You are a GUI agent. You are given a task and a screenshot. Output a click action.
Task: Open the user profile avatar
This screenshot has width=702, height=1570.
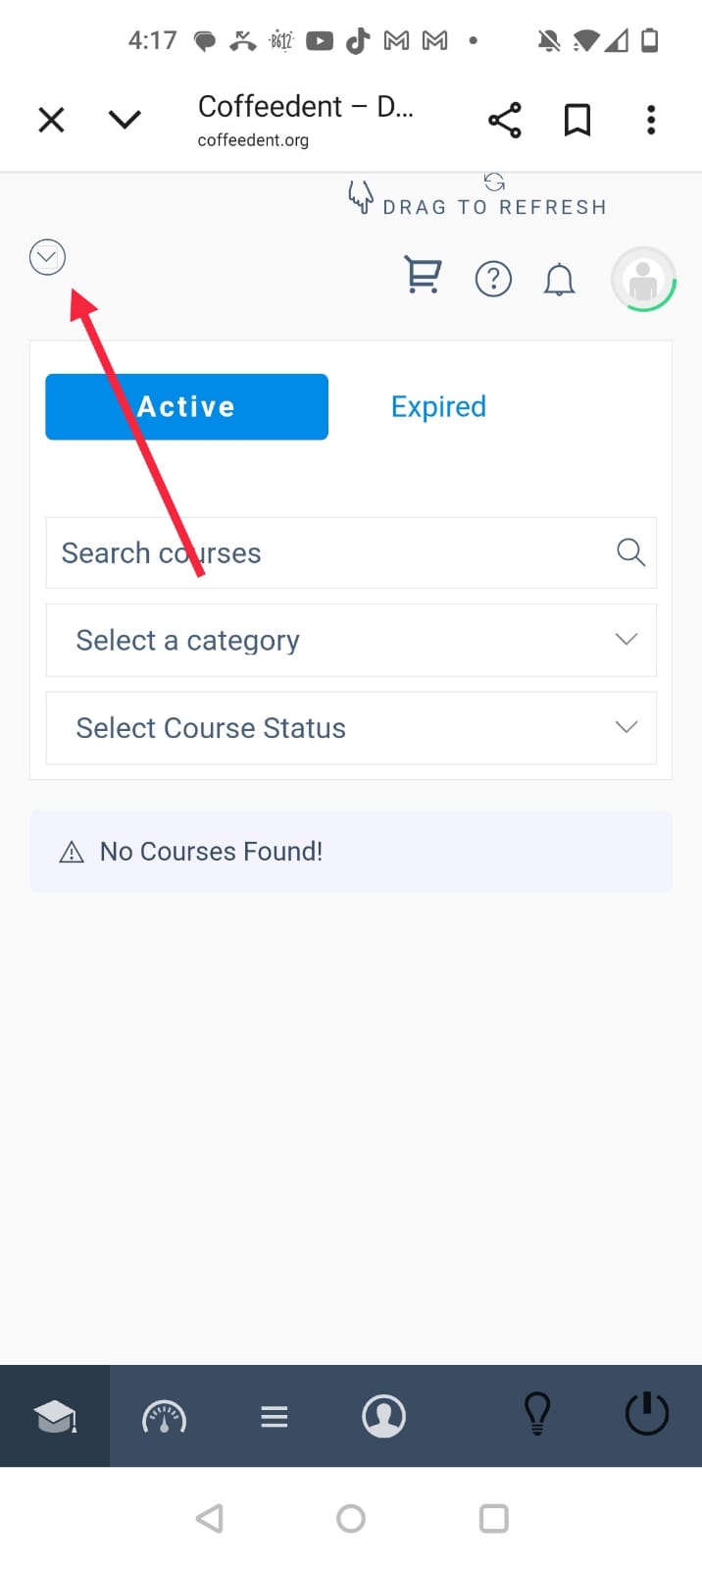(x=643, y=280)
